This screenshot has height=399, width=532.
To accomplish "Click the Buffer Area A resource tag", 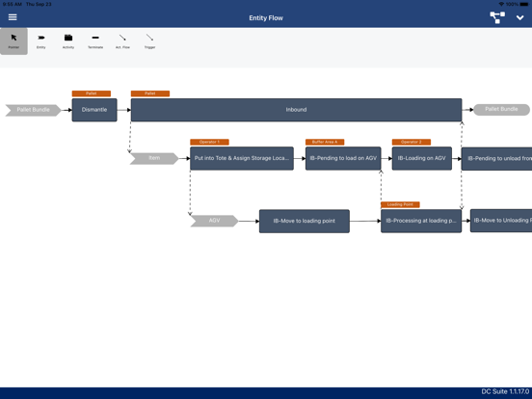I will [325, 142].
